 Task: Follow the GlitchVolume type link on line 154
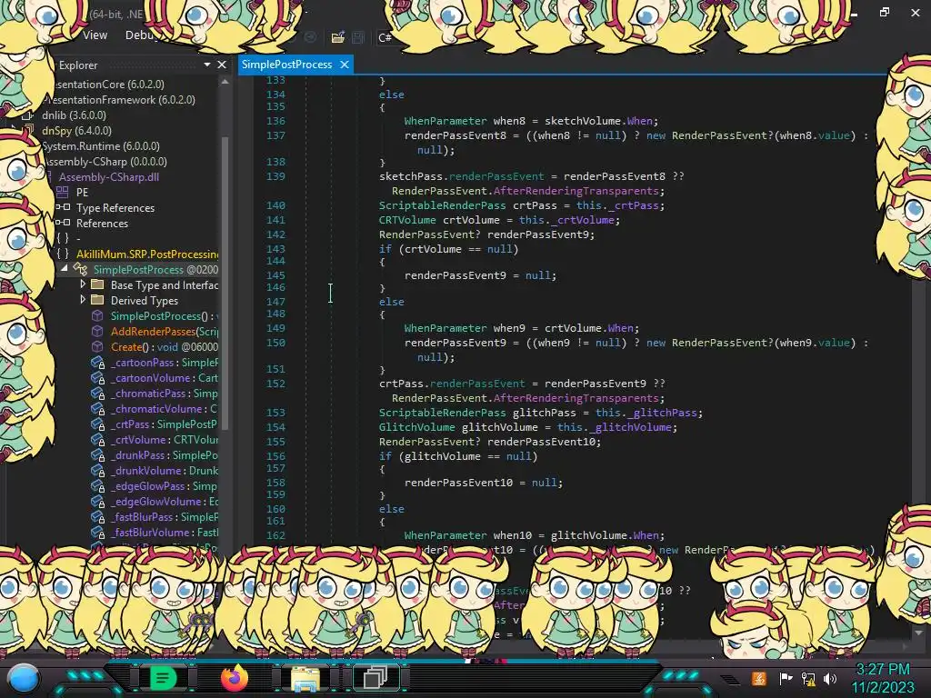coord(416,427)
